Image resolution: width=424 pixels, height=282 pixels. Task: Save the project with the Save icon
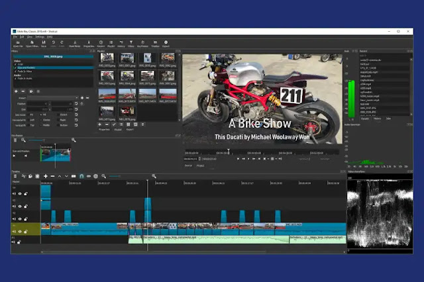tap(44, 44)
